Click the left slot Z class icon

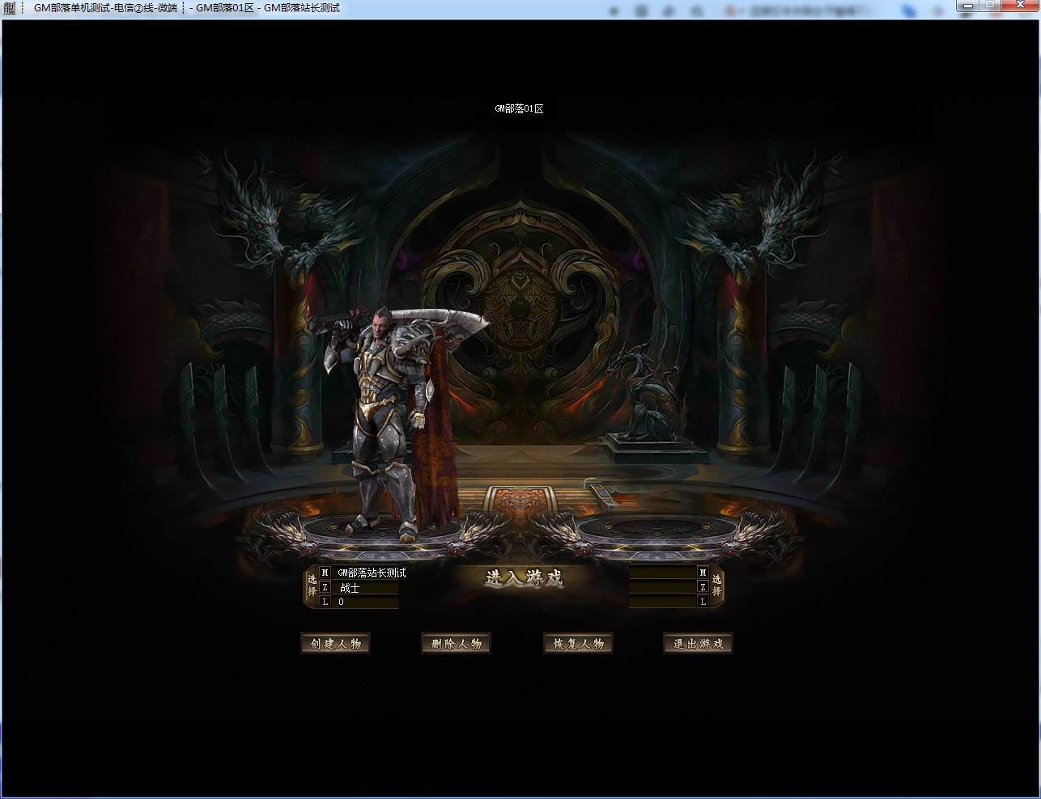[325, 587]
